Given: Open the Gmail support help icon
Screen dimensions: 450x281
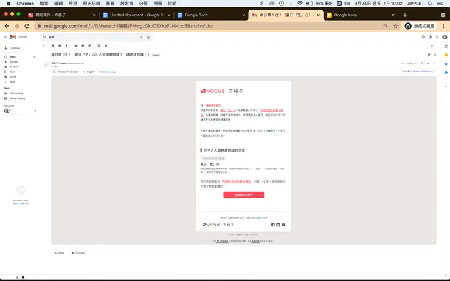Looking at the screenshot, I should click(423, 37).
